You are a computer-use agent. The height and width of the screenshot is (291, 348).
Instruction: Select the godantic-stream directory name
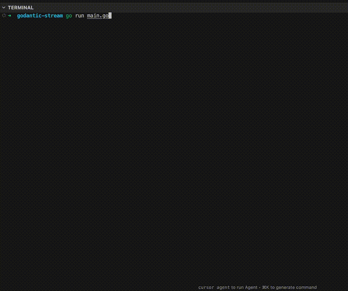coord(39,16)
